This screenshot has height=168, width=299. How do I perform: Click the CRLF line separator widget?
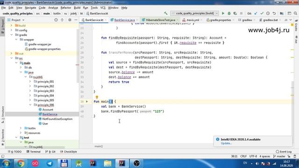point(243,156)
